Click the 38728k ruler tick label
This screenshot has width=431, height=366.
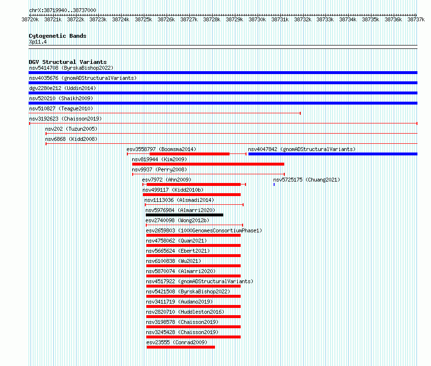[x=212, y=19]
